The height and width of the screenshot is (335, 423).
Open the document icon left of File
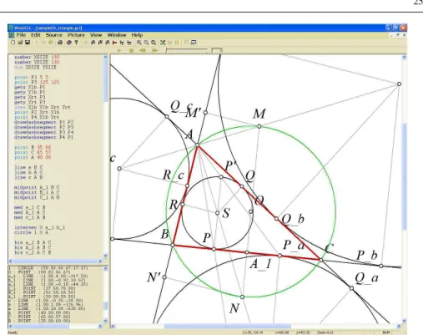click(x=12, y=35)
